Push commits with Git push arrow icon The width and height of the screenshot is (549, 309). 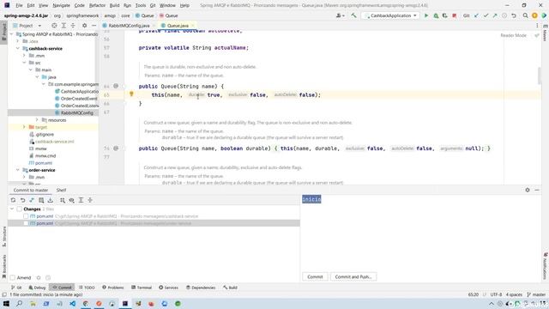[x=495, y=15]
